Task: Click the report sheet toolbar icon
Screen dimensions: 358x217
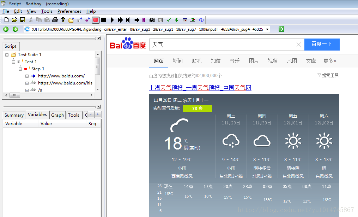Action: (160, 20)
